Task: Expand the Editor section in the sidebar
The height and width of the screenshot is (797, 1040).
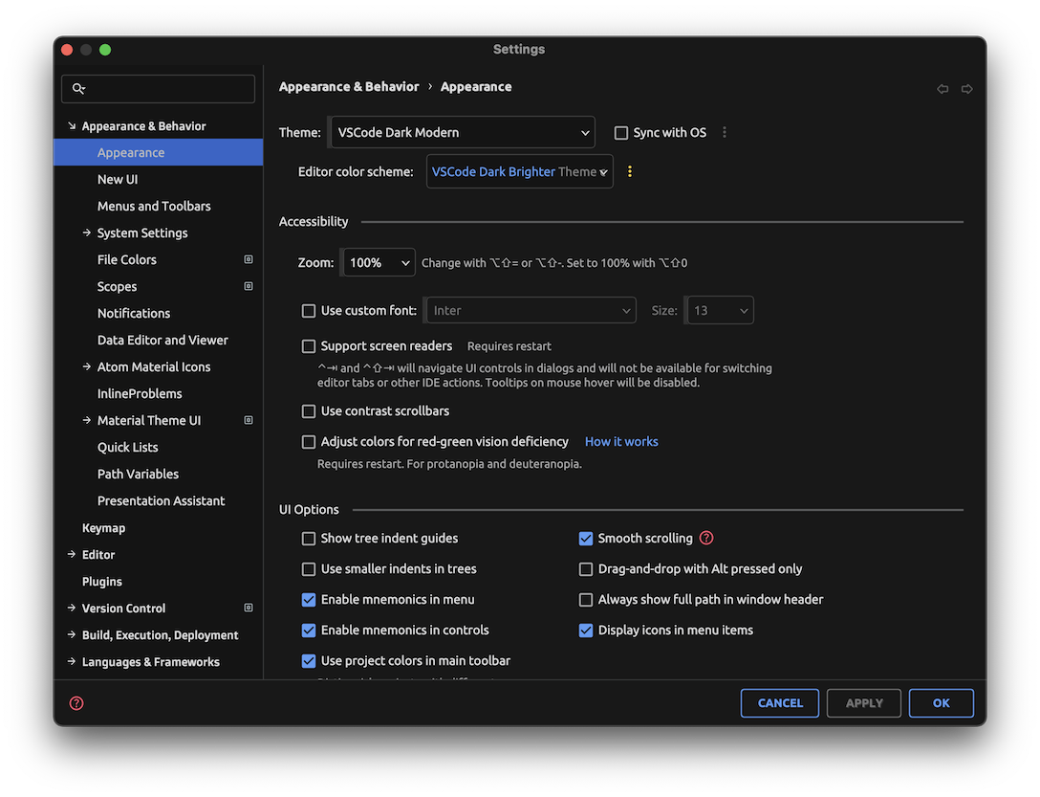Action: click(72, 554)
